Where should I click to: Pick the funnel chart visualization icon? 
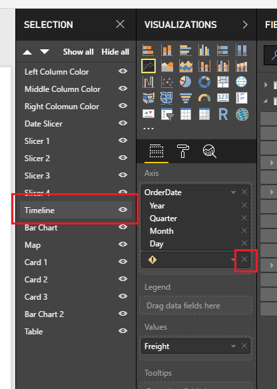coord(186,98)
